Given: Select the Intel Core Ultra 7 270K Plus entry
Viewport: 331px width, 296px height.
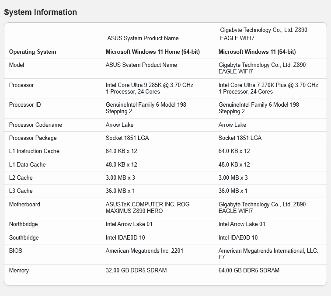Looking at the screenshot, I should 268,88.
